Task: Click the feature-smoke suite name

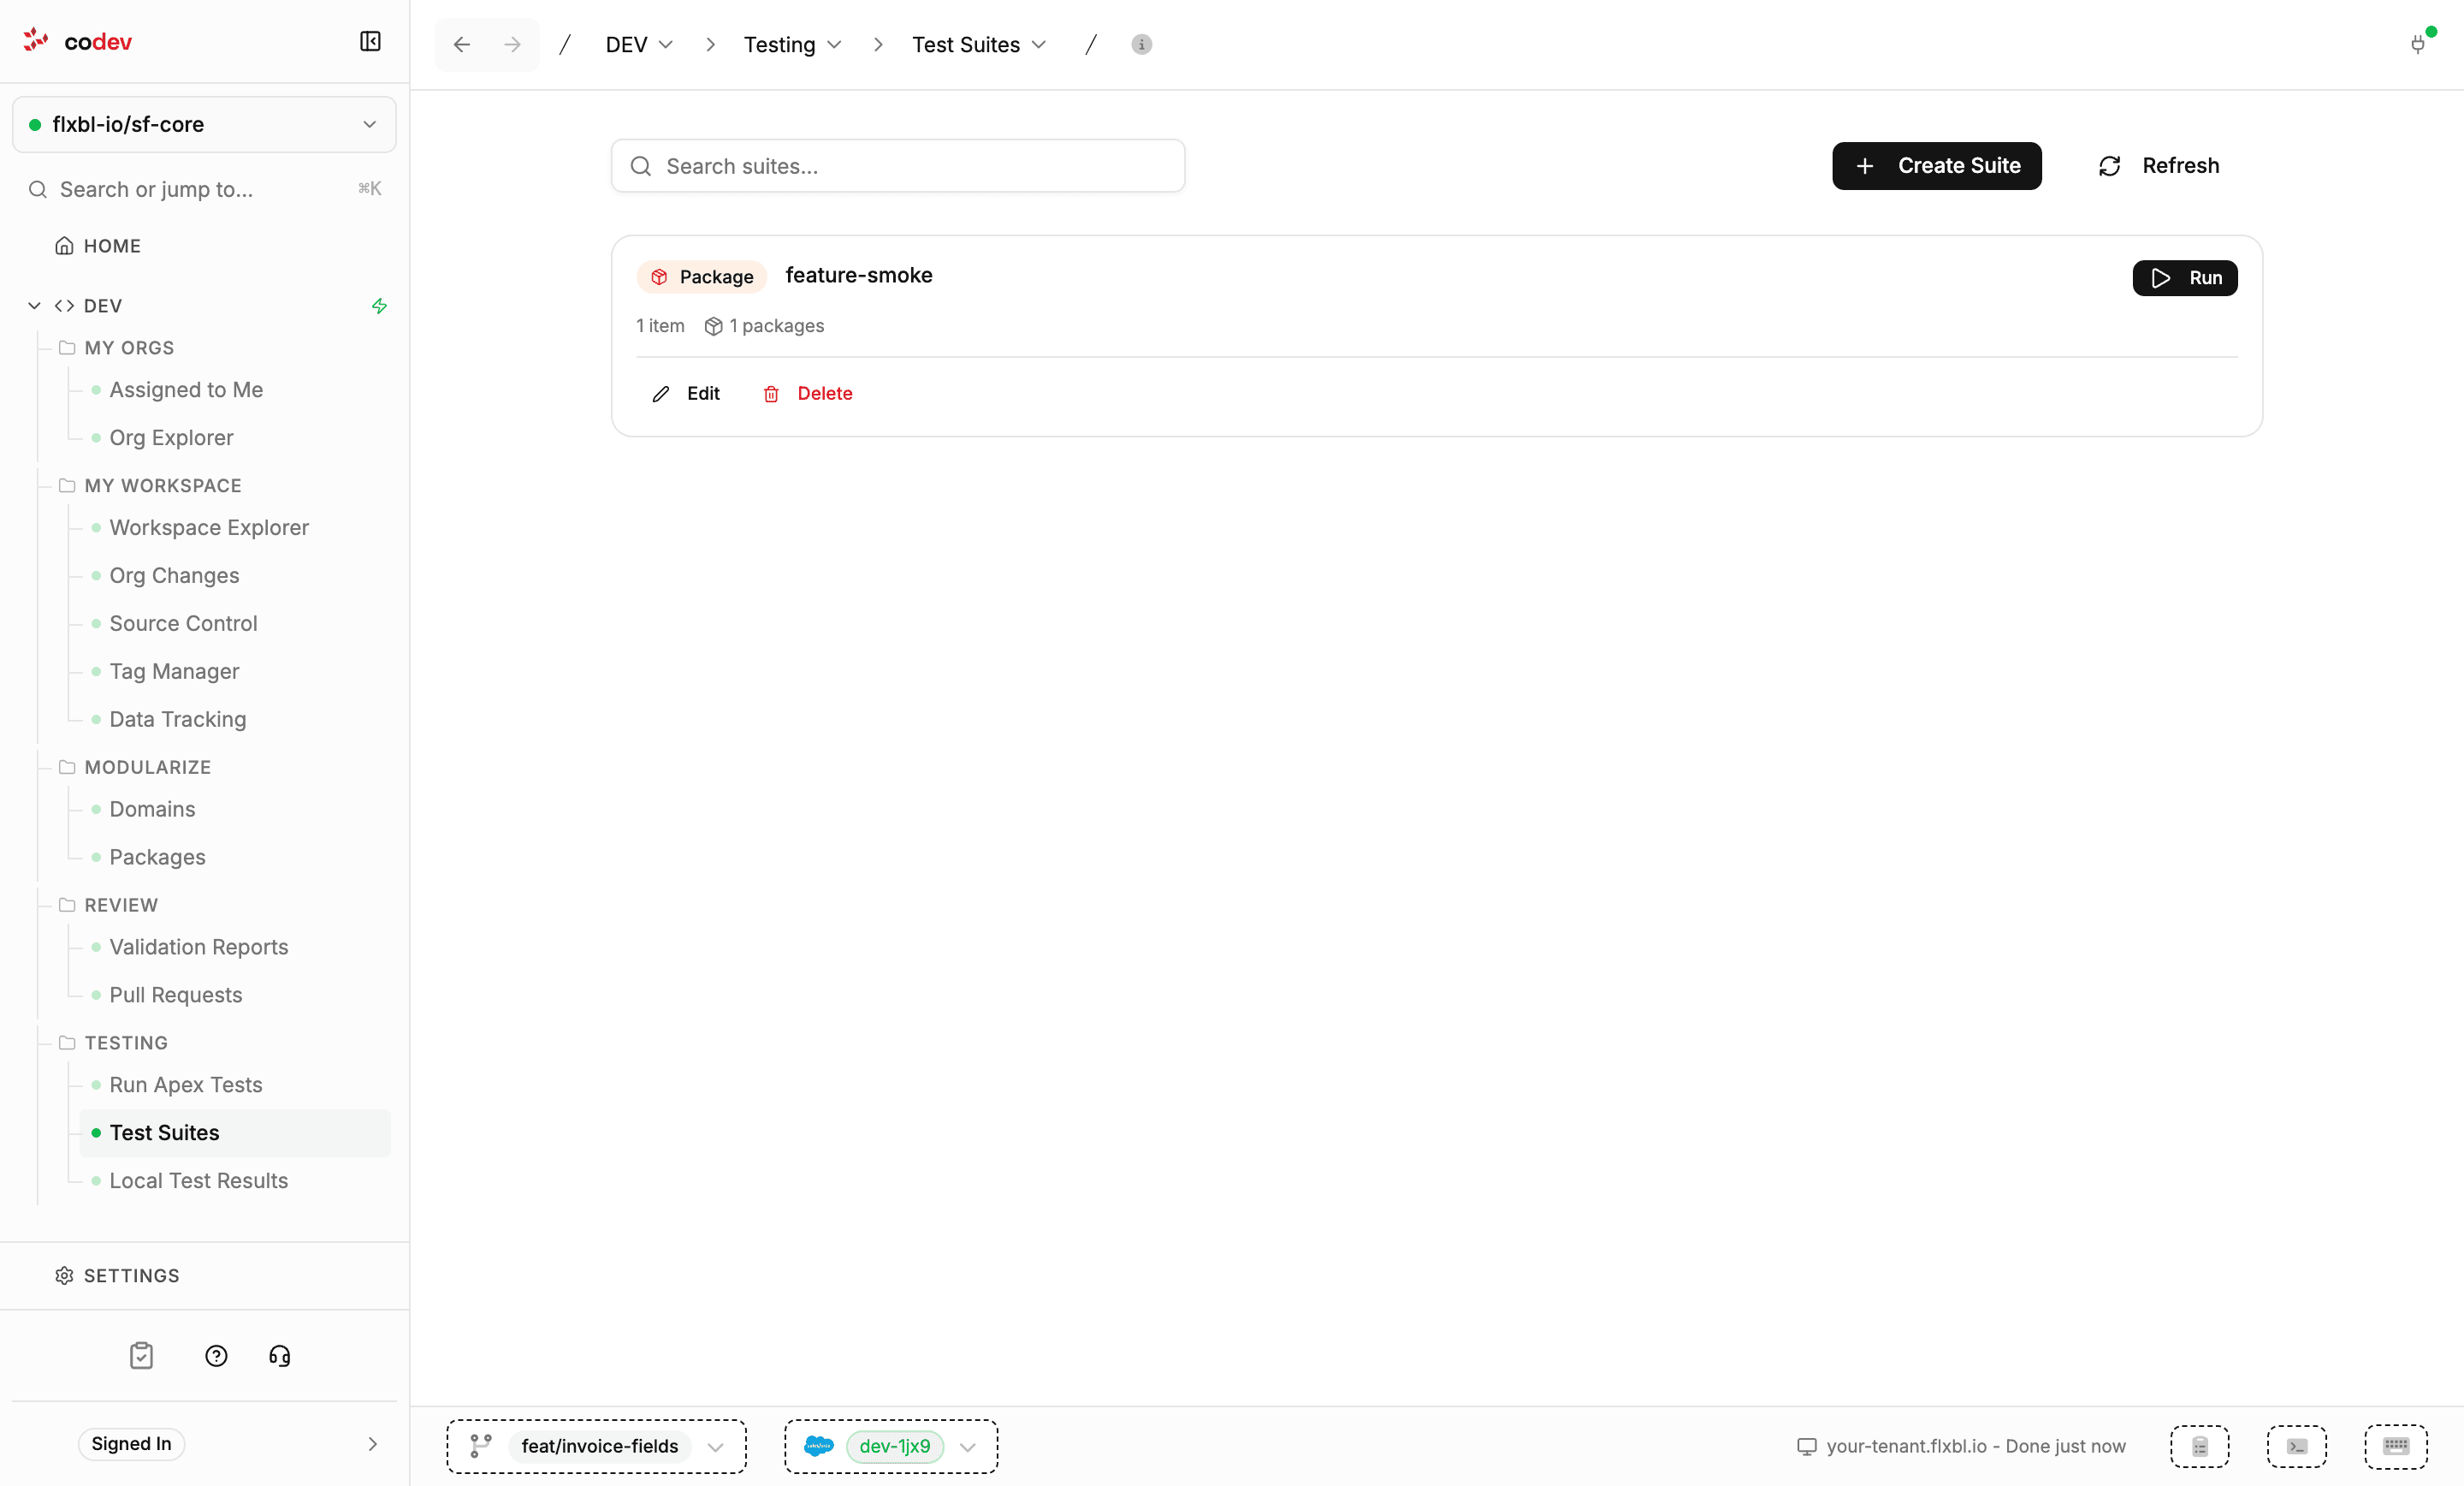Action: coord(859,275)
